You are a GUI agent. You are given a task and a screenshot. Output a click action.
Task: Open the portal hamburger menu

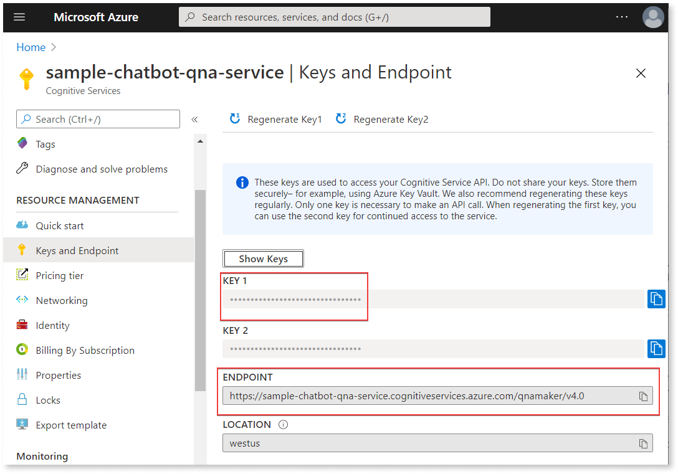(x=19, y=17)
